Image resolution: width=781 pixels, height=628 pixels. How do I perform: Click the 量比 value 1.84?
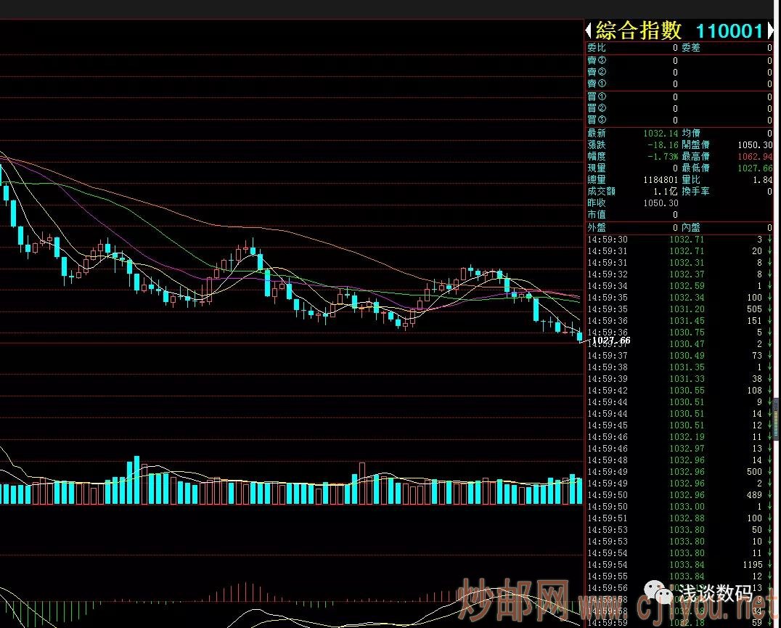[763, 180]
